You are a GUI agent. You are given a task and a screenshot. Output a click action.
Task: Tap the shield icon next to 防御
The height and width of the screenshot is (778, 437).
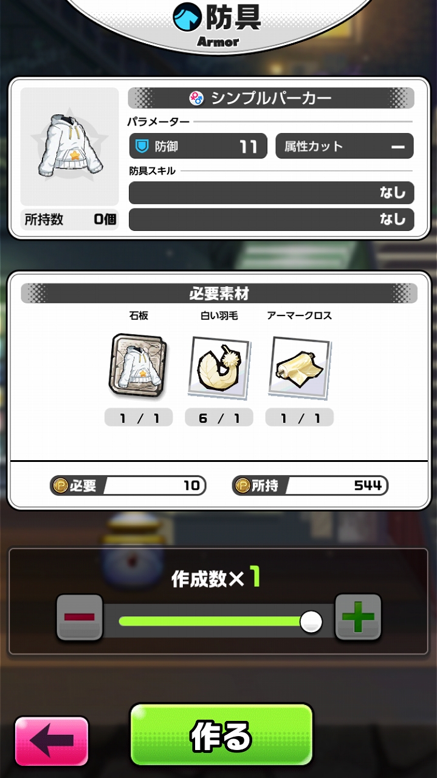[142, 146]
